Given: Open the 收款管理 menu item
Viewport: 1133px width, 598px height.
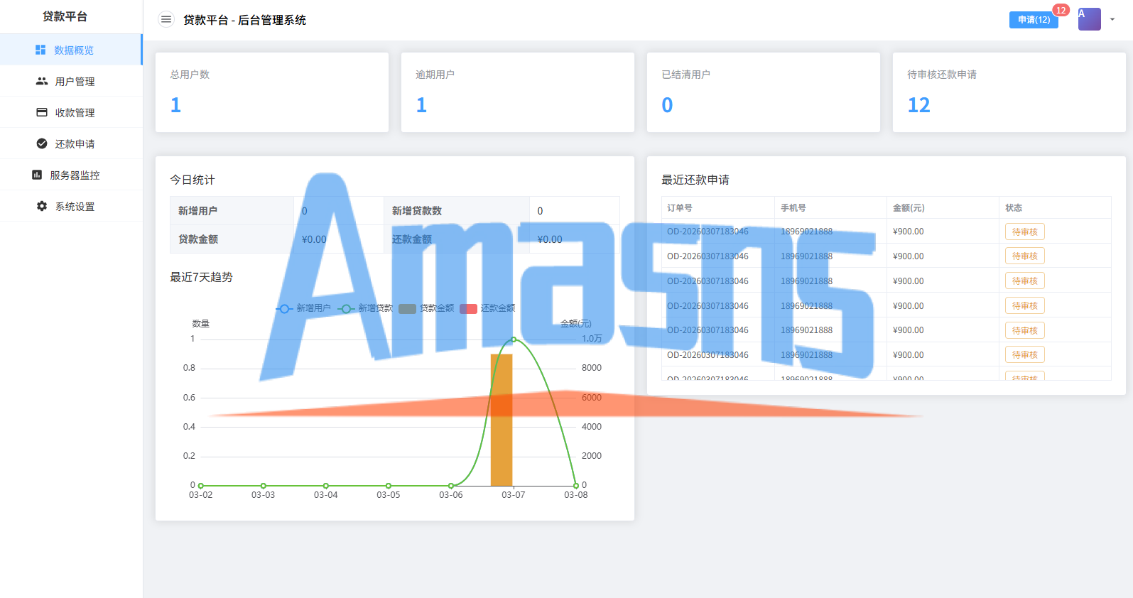Looking at the screenshot, I should [71, 112].
